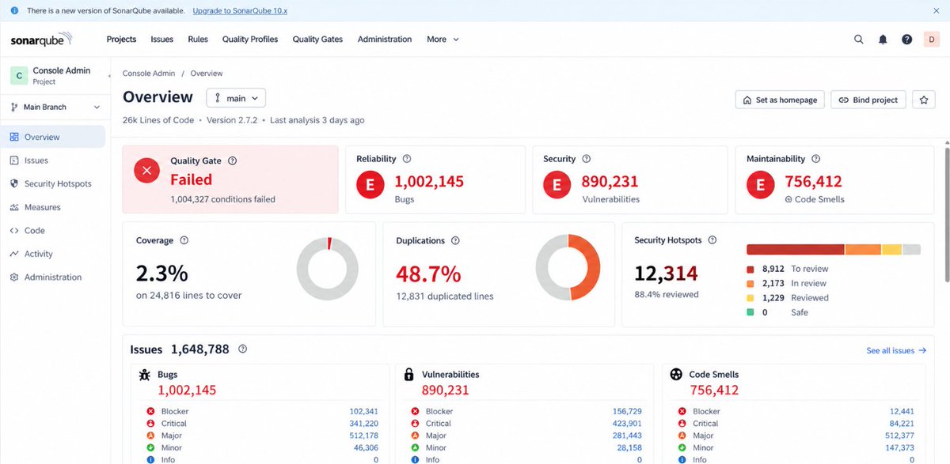The height and width of the screenshot is (464, 950).
Task: Open the Quality Gate help tooltip icon
Action: pyautogui.click(x=233, y=160)
